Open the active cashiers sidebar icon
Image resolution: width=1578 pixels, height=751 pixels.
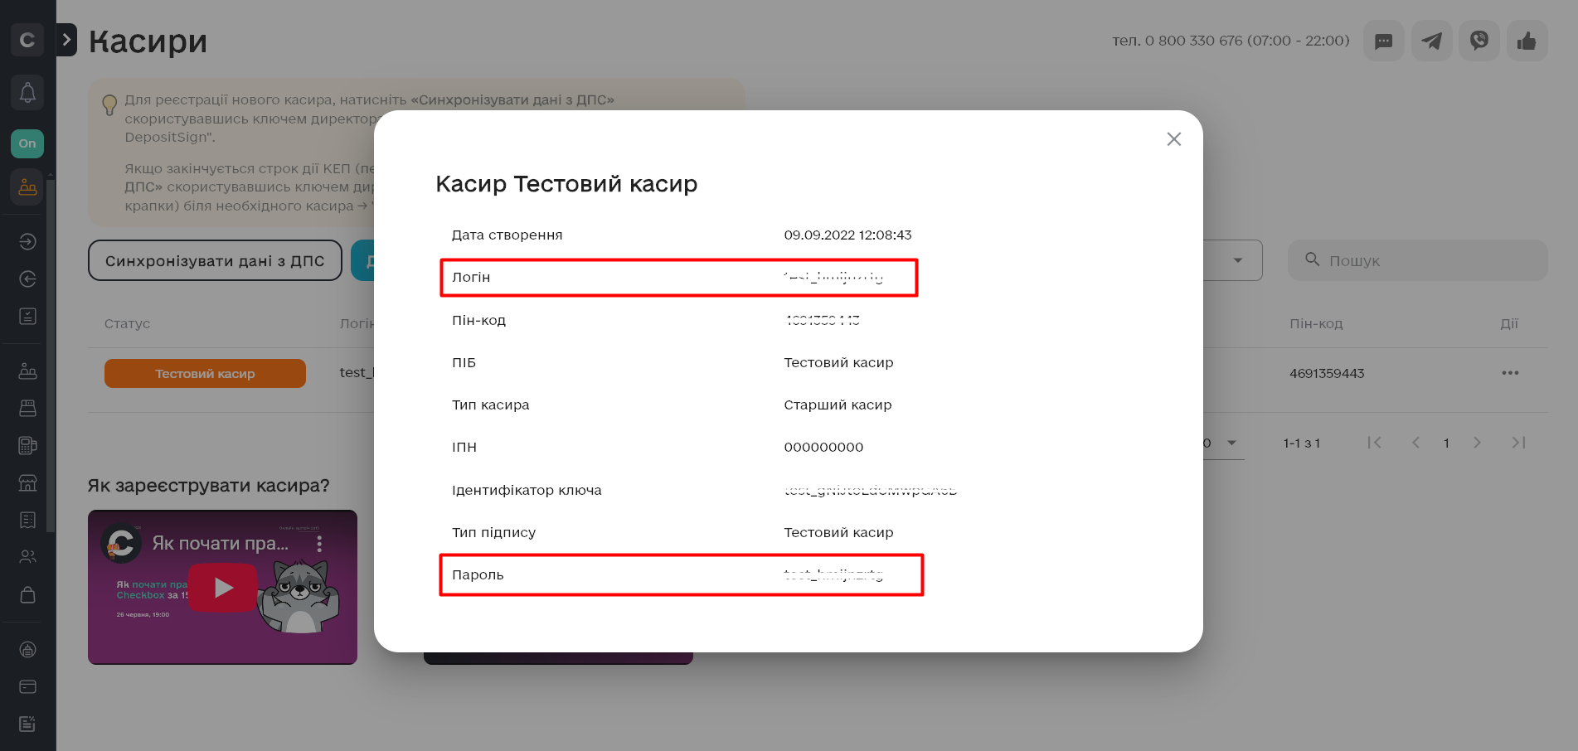[x=27, y=187]
